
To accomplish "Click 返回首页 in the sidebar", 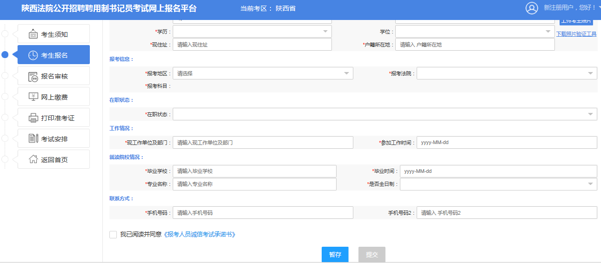I will tap(54, 159).
